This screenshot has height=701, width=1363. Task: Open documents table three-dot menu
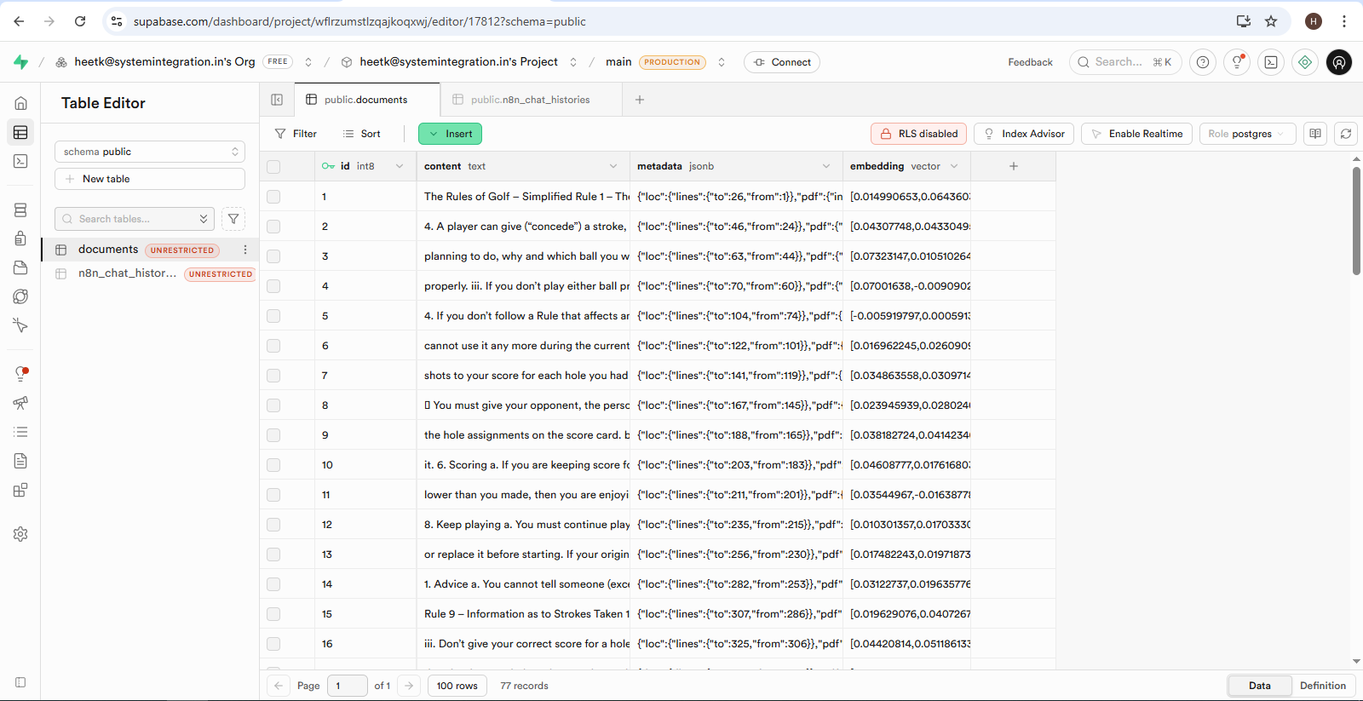point(245,250)
